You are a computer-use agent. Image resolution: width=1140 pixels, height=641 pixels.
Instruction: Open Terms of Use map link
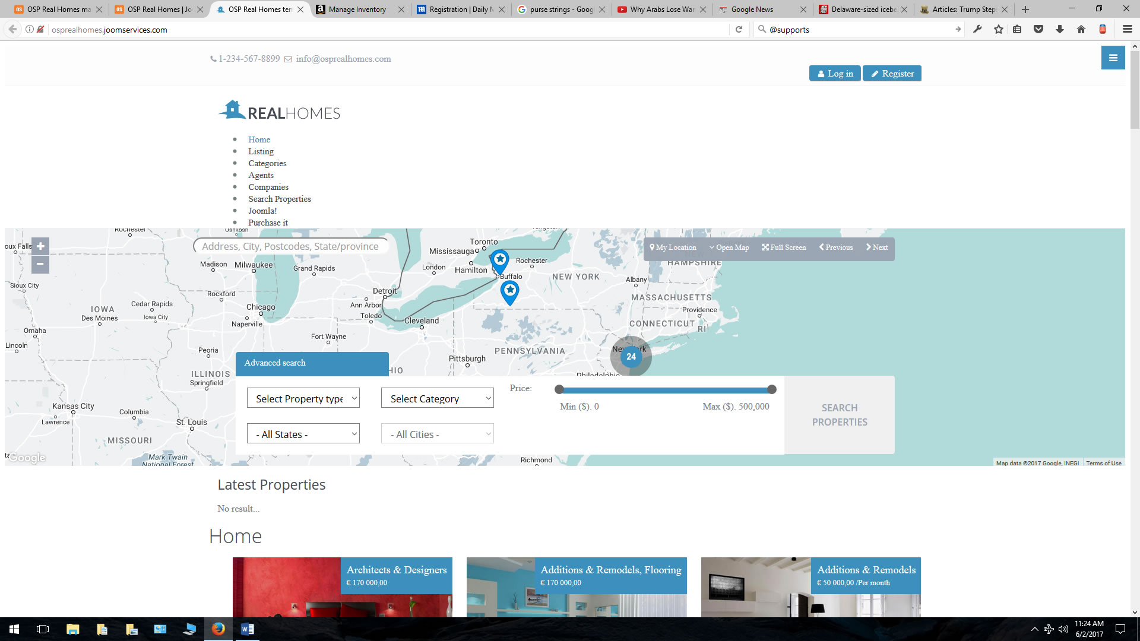pos(1103,463)
